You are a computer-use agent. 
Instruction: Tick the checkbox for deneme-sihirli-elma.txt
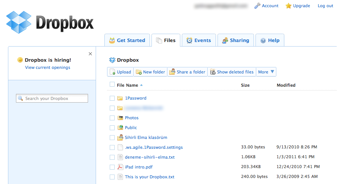112,157
